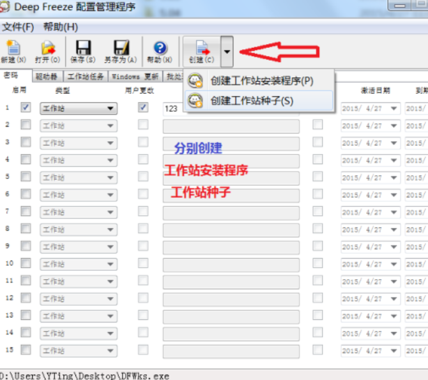Open the 文件(F) menu
Screen dimensions: 428x380
(18, 27)
